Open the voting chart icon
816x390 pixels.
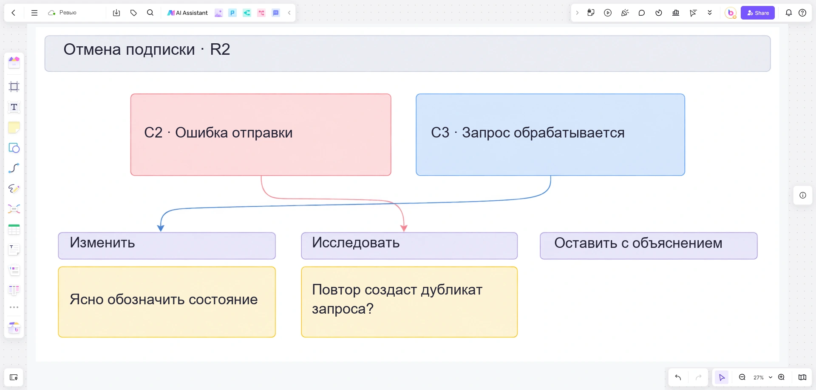676,13
